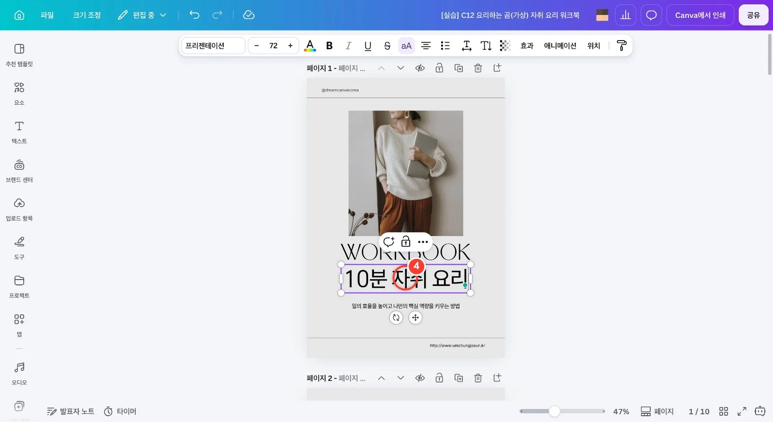Duplicate page 1

click(x=458, y=68)
